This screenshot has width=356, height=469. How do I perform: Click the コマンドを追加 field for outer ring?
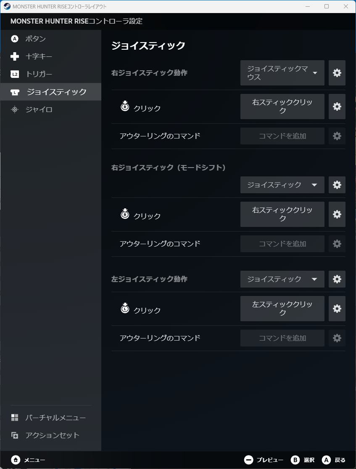tap(282, 136)
